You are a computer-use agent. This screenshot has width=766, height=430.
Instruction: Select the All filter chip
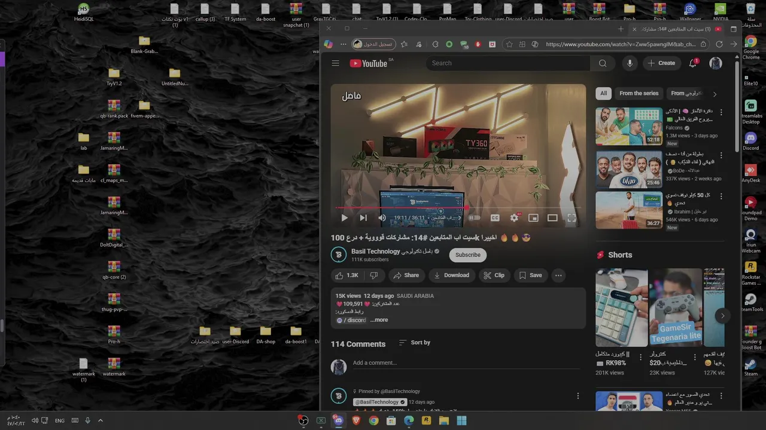(x=603, y=93)
